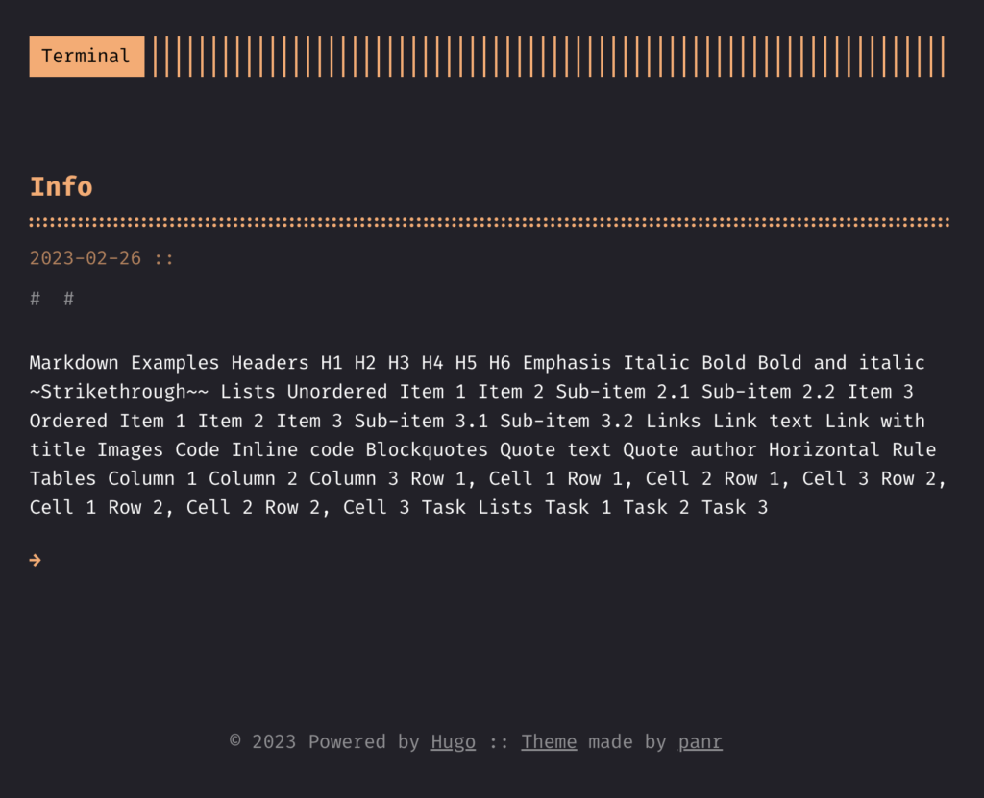The height and width of the screenshot is (798, 984).
Task: Click the Terminal logo button
Action: tap(86, 57)
